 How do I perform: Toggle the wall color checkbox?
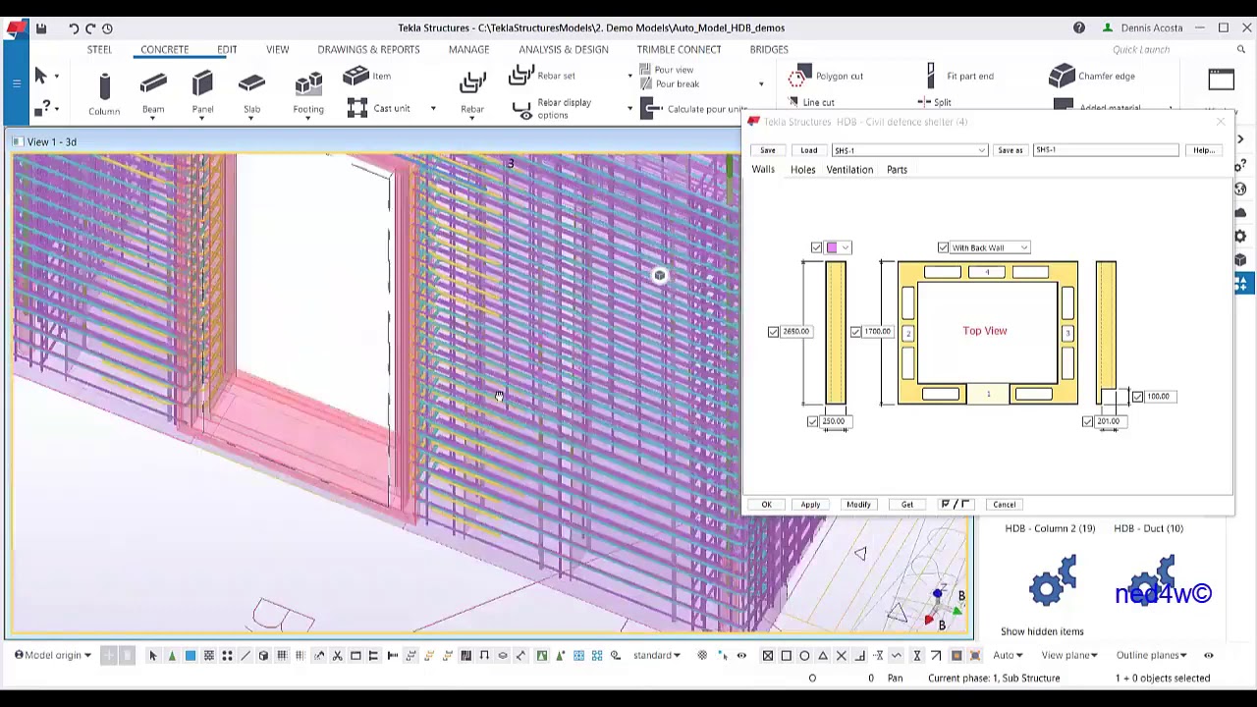(x=817, y=247)
